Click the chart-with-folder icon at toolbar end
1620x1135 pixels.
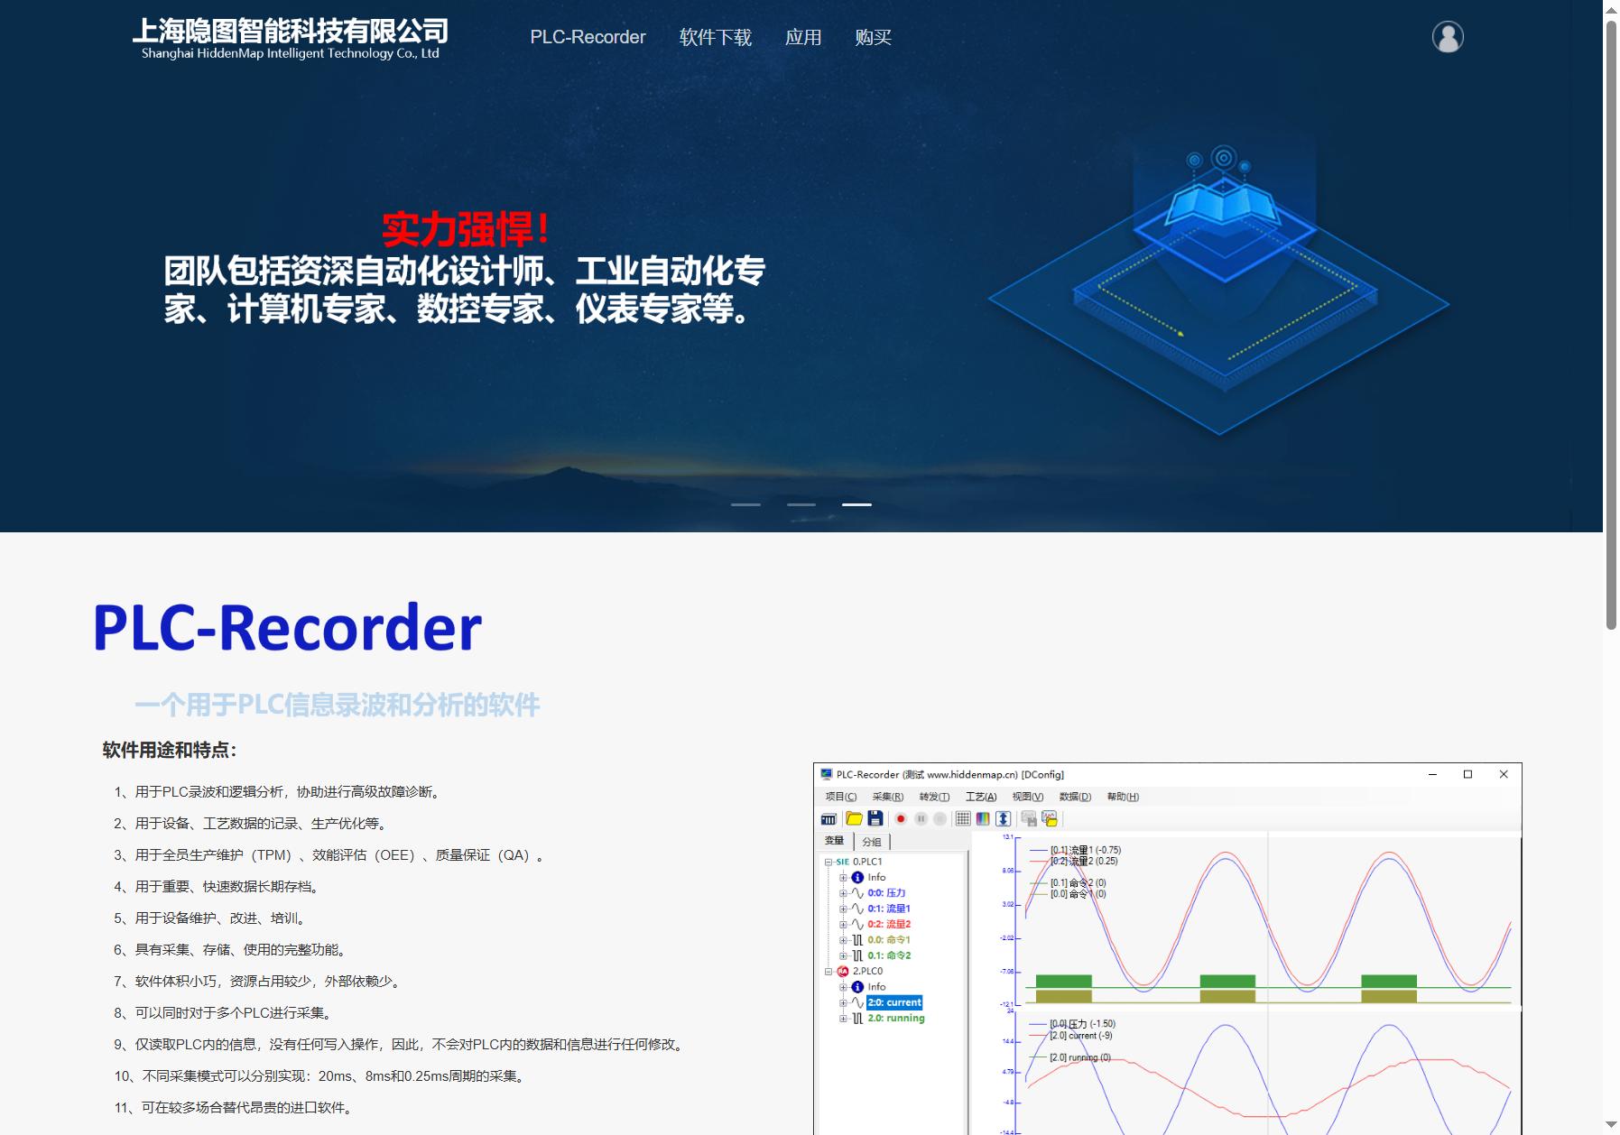(1050, 818)
